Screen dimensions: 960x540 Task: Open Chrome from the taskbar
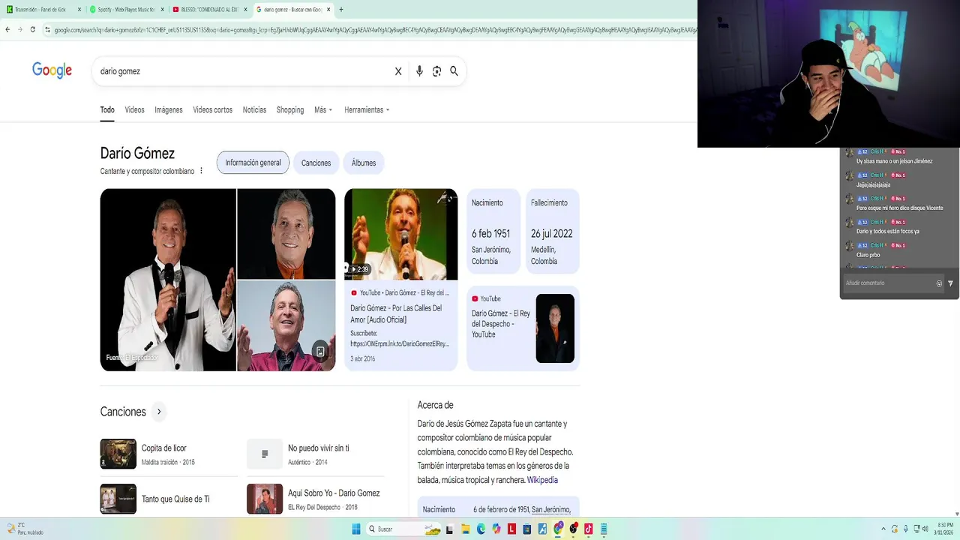(558, 529)
